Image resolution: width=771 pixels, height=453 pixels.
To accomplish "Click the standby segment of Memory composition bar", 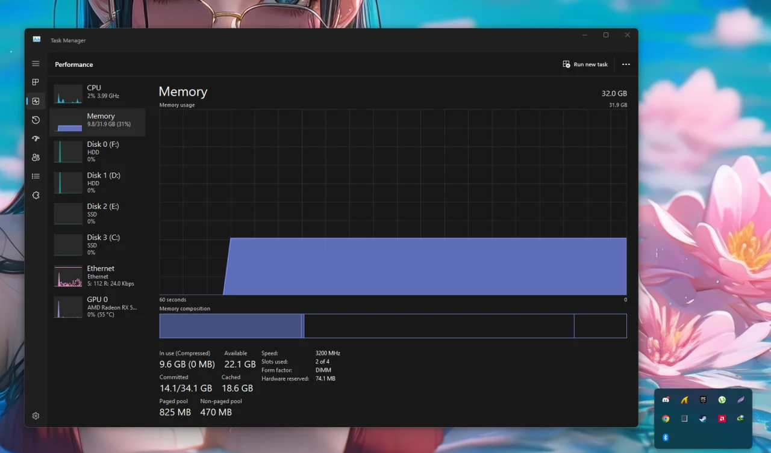I will pos(439,326).
